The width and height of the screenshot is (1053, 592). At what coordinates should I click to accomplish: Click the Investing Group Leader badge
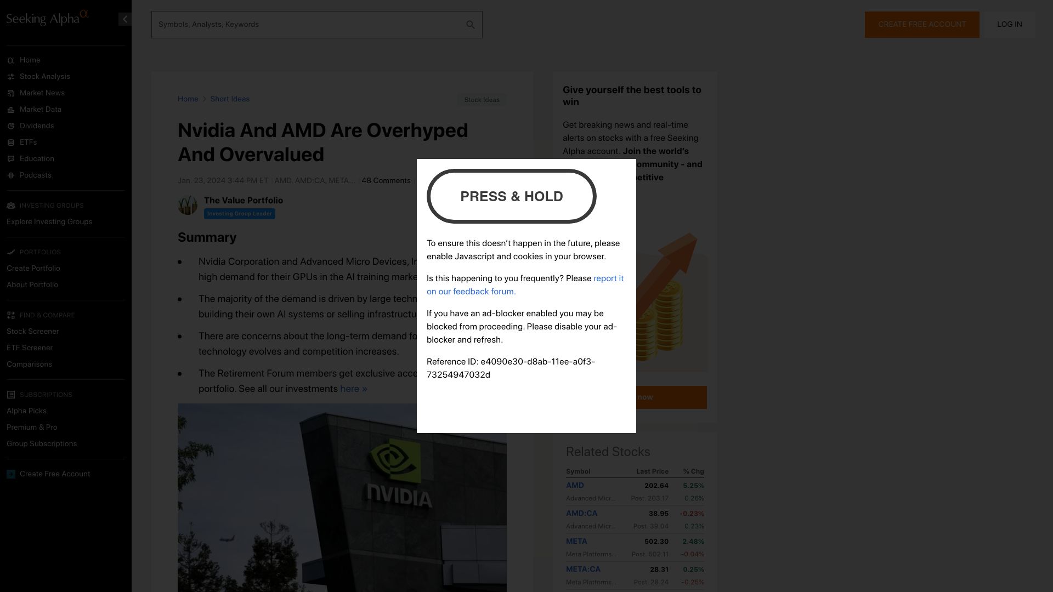point(240,214)
